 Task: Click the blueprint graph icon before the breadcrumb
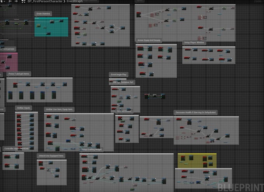tap(23, 1)
